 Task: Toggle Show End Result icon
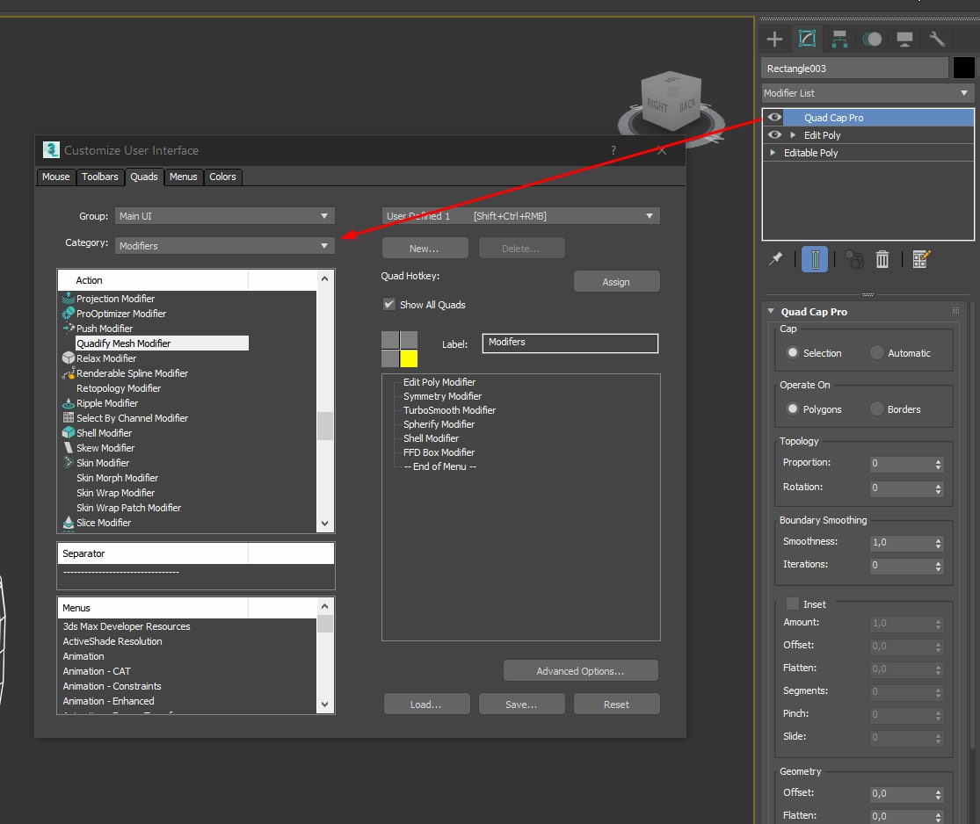[815, 259]
